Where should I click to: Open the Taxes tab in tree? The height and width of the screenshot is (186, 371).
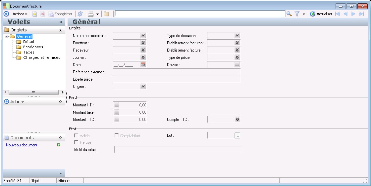[28, 52]
